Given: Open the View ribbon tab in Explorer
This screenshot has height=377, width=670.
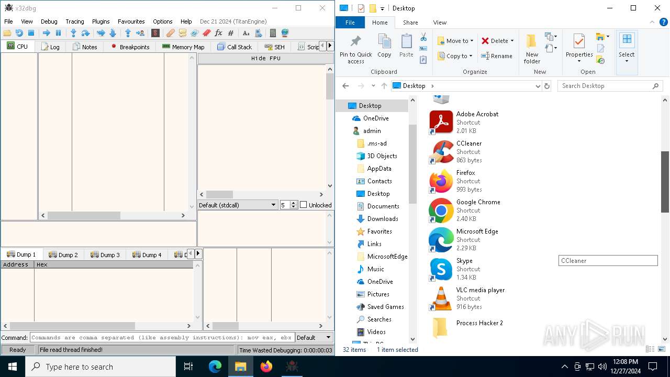Looking at the screenshot, I should point(440,23).
